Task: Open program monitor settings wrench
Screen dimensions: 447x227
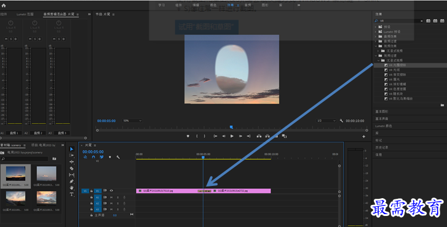Action: coord(341,121)
